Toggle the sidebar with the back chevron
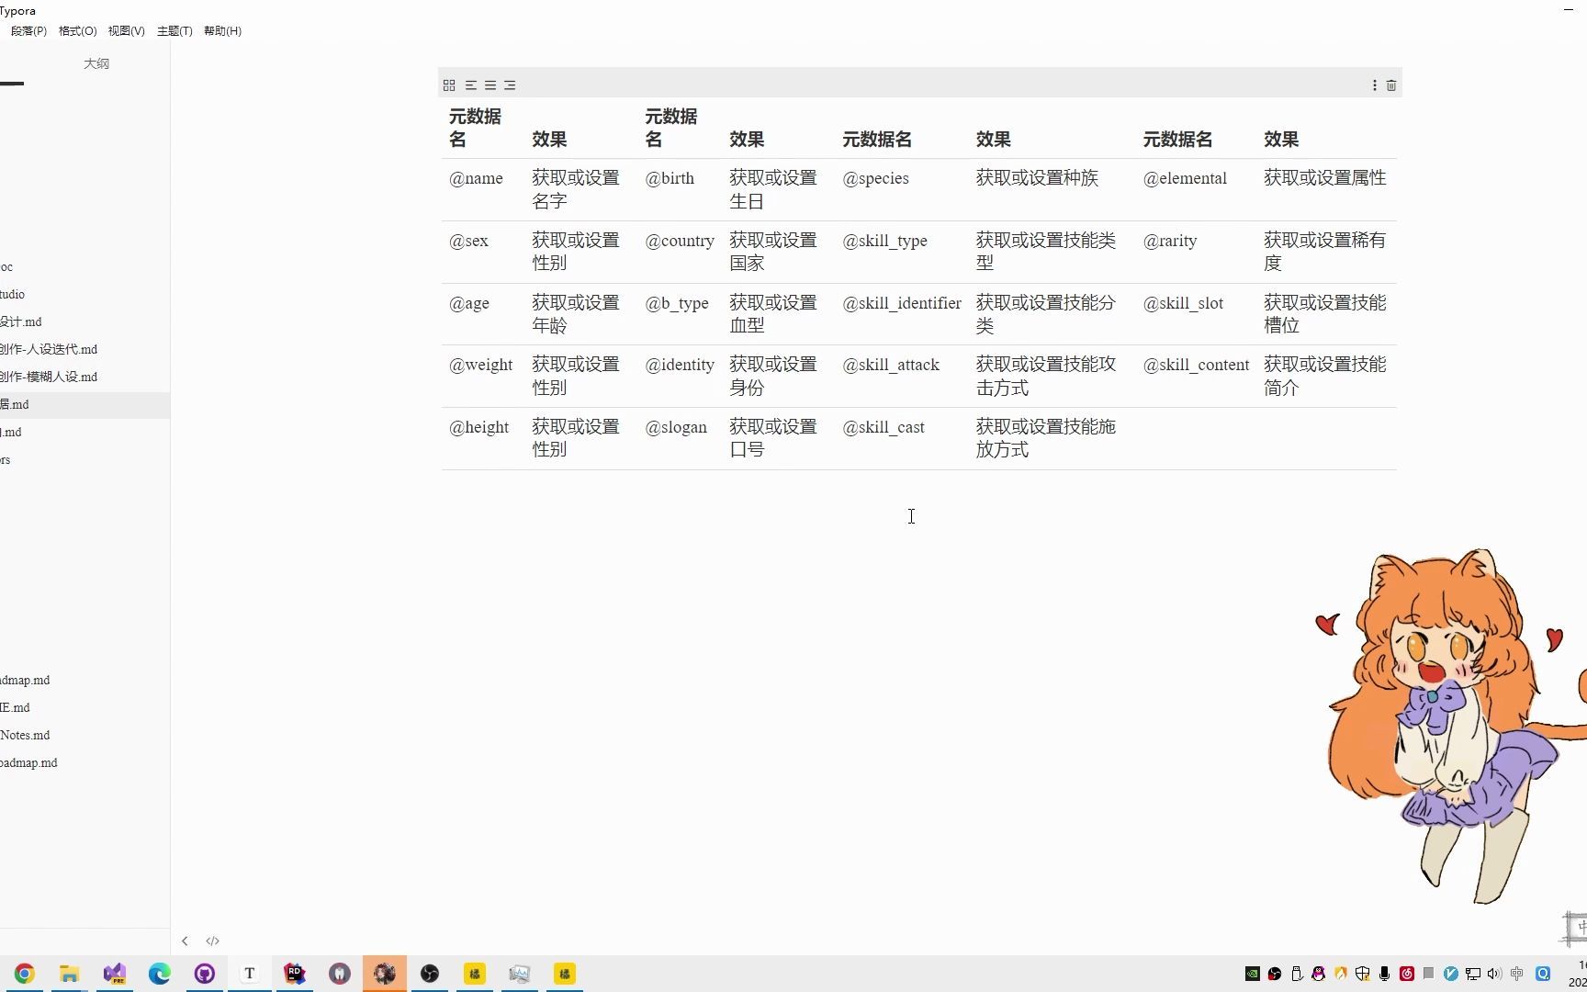1587x992 pixels. coord(185,941)
